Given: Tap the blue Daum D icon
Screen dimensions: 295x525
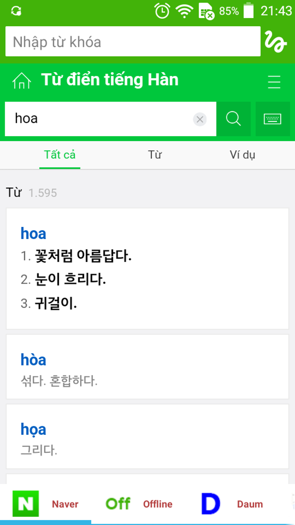Looking at the screenshot, I should coord(211,504).
